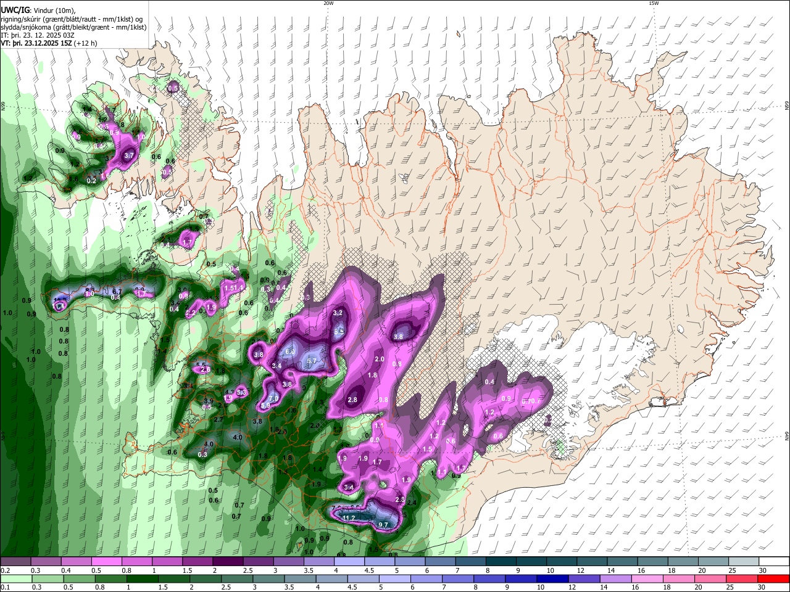Click the '0.2' label in the upper legend
The image size is (790, 592).
pos(4,570)
